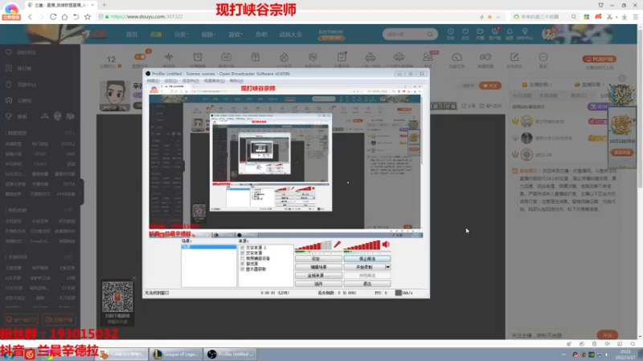Click the flame icon in streamer toolbar
The height and width of the screenshot is (361, 643).
(284, 57)
